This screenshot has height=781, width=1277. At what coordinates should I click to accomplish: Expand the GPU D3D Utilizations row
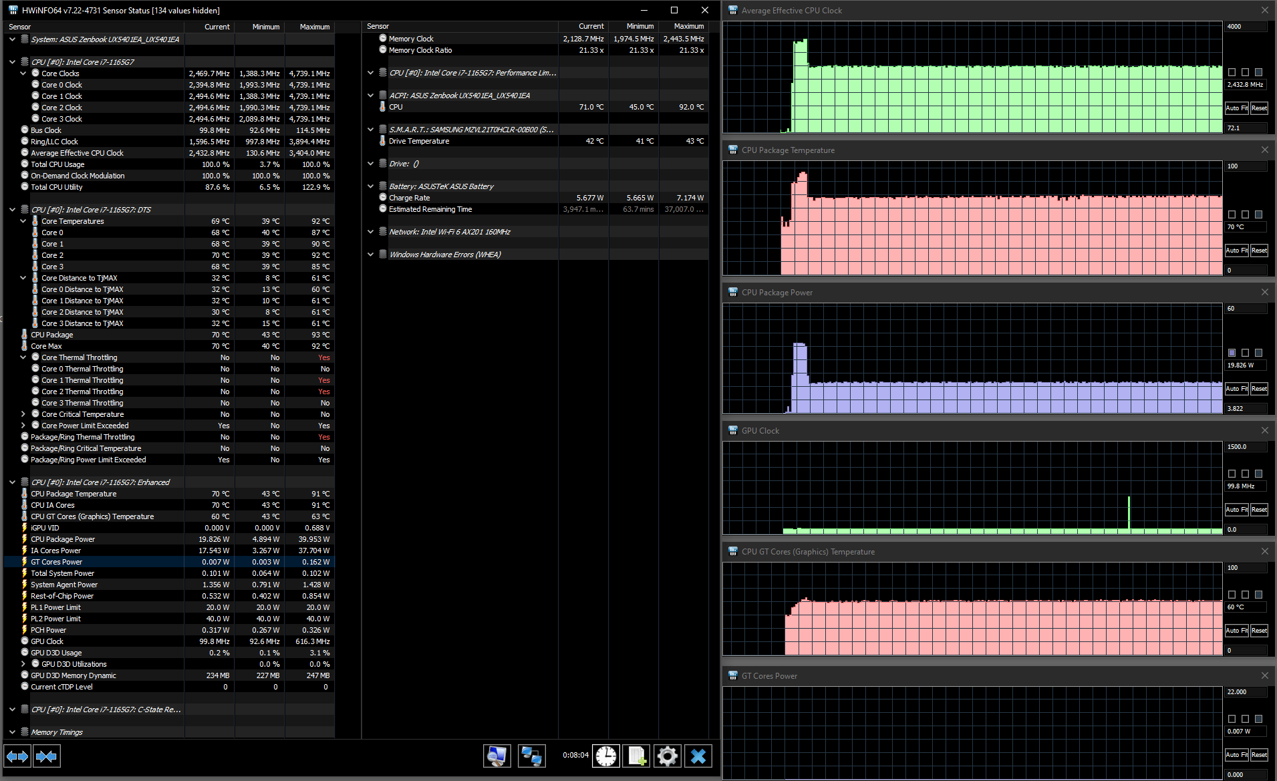pos(23,664)
